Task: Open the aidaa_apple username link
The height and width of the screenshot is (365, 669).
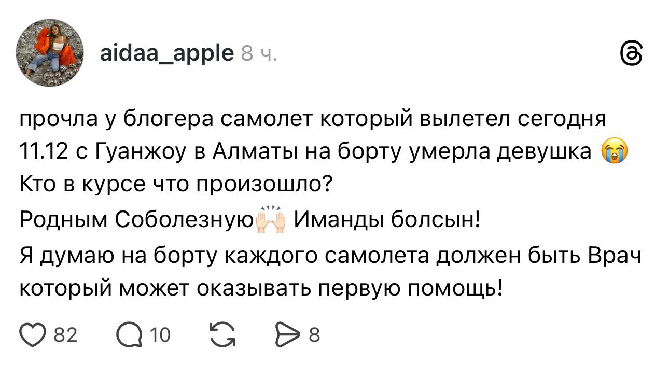Action: (166, 52)
